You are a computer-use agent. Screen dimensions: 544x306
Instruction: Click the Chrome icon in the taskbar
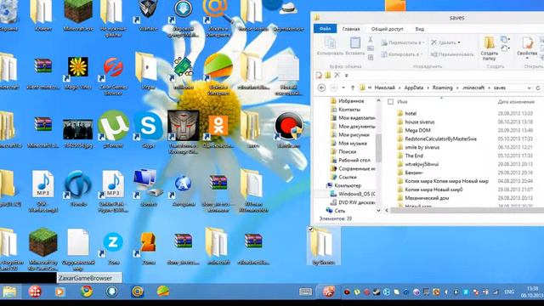[x=87, y=292]
